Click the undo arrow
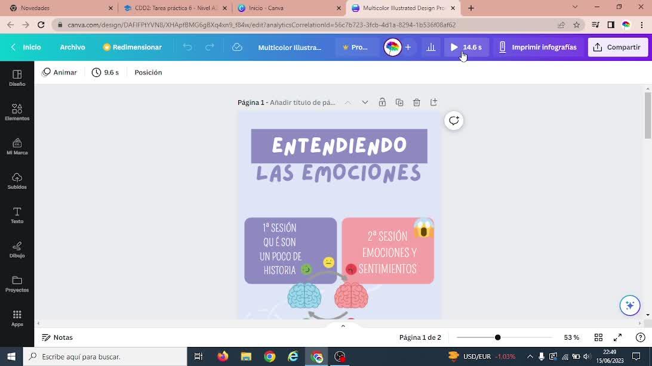 click(x=187, y=47)
